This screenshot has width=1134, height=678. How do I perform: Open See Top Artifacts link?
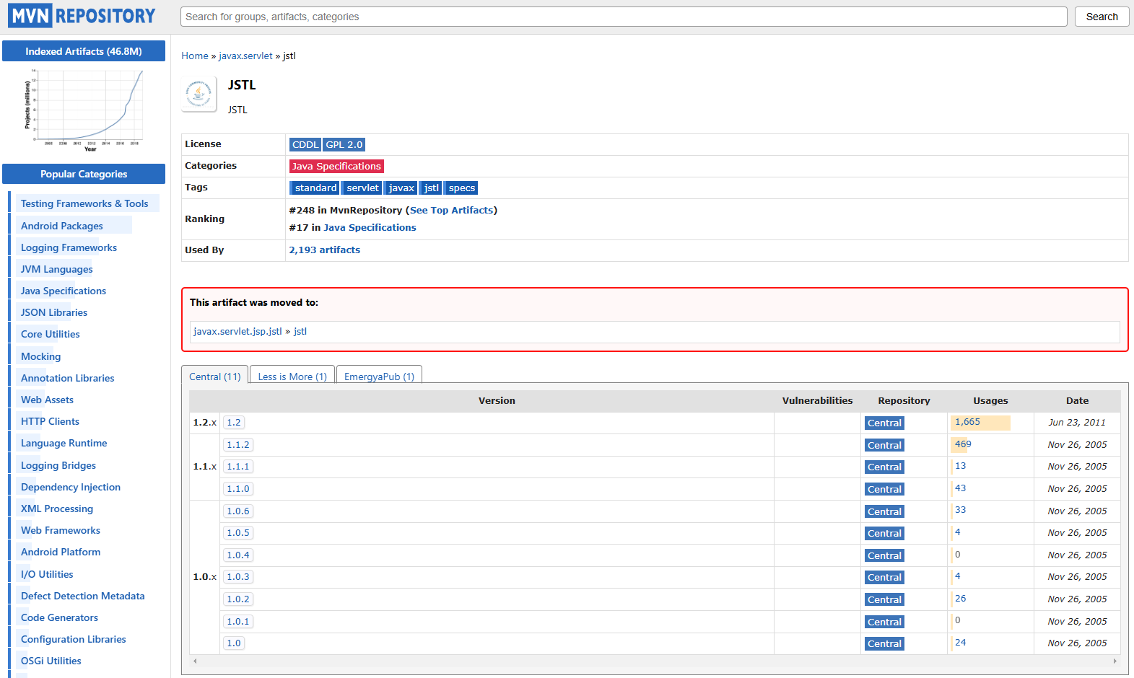point(451,210)
